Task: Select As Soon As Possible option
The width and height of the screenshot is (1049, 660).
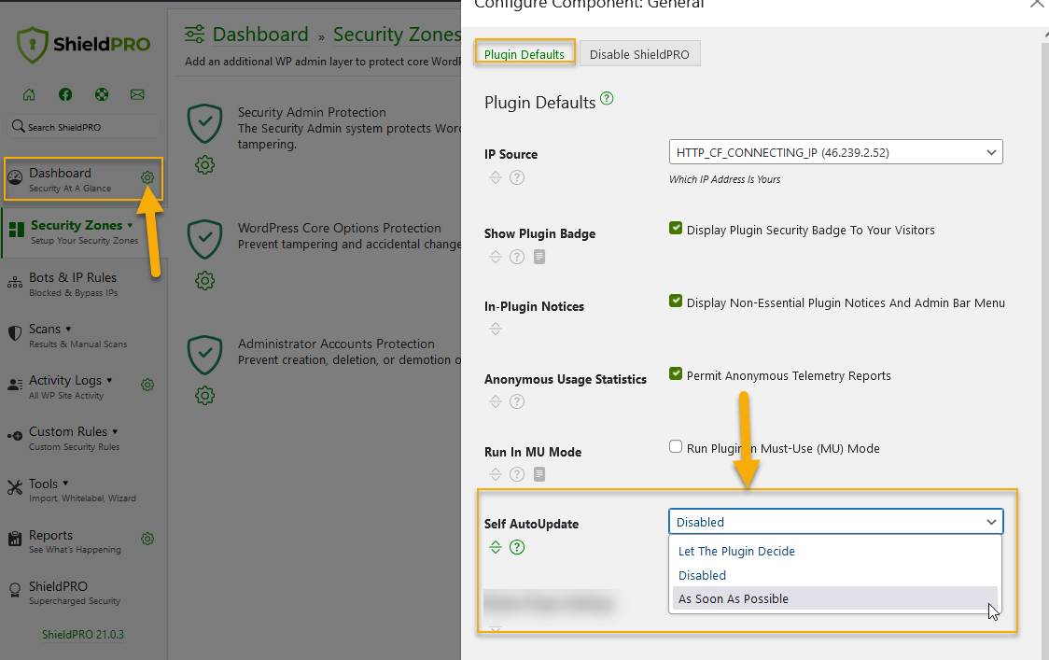Action: tap(835, 599)
